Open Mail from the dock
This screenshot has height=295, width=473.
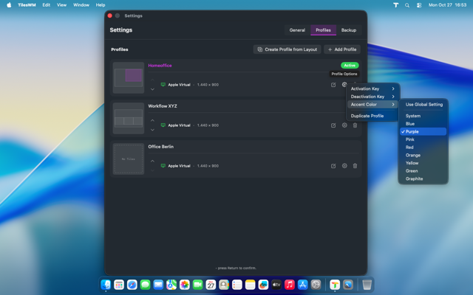click(x=158, y=285)
